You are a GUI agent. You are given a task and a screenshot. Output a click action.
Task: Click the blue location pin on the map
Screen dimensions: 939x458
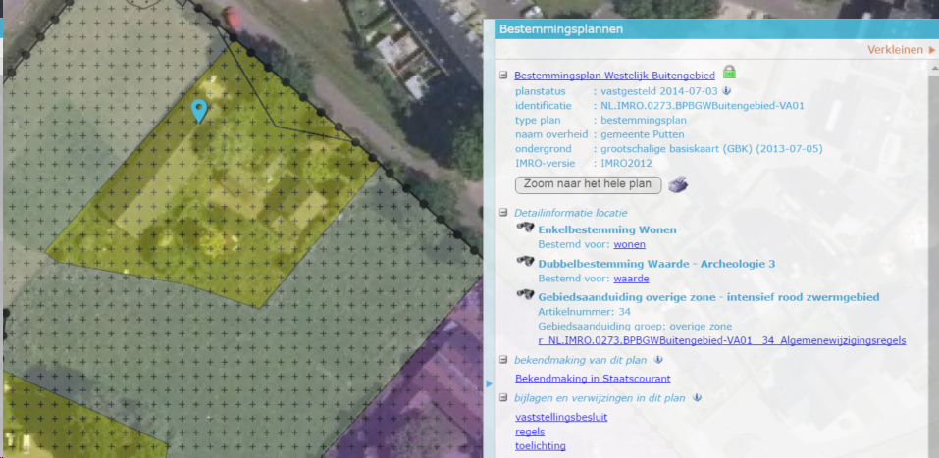coord(199,112)
